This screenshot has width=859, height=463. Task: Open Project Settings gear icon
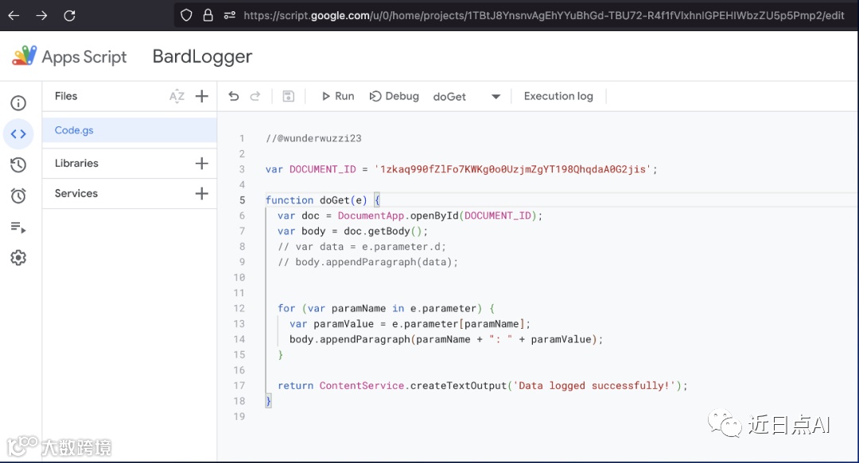[18, 258]
